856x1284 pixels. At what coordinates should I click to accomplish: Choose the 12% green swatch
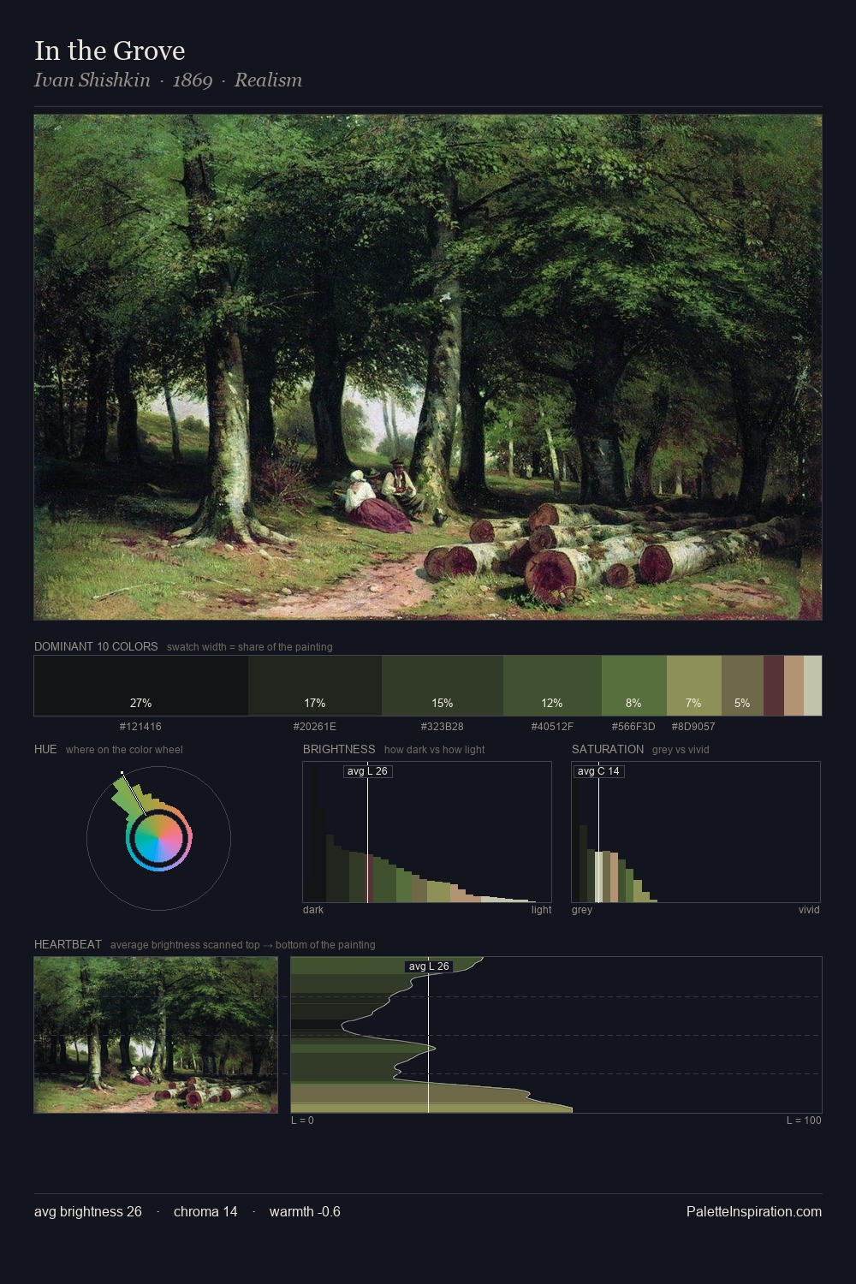(552, 686)
